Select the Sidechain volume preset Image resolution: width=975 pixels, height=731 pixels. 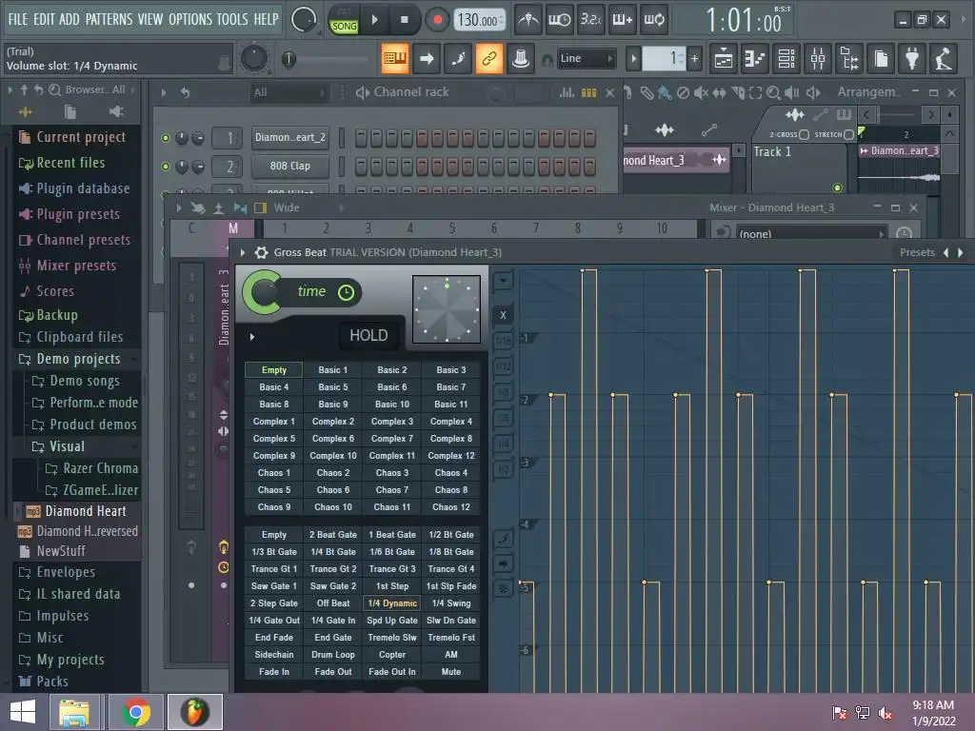[x=274, y=655]
